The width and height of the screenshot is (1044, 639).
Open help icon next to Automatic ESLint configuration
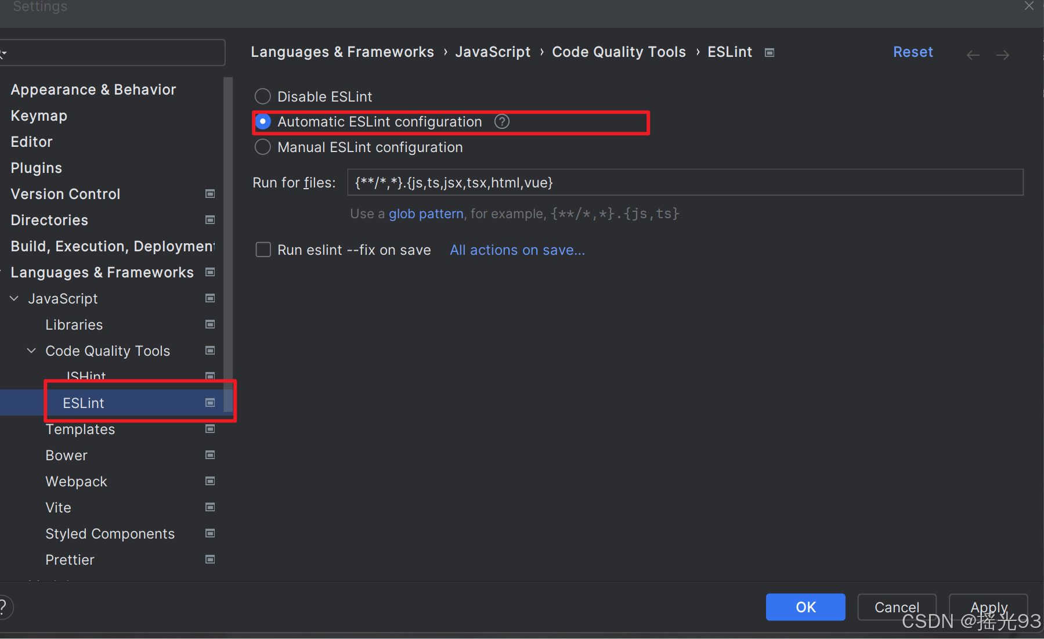pos(502,122)
